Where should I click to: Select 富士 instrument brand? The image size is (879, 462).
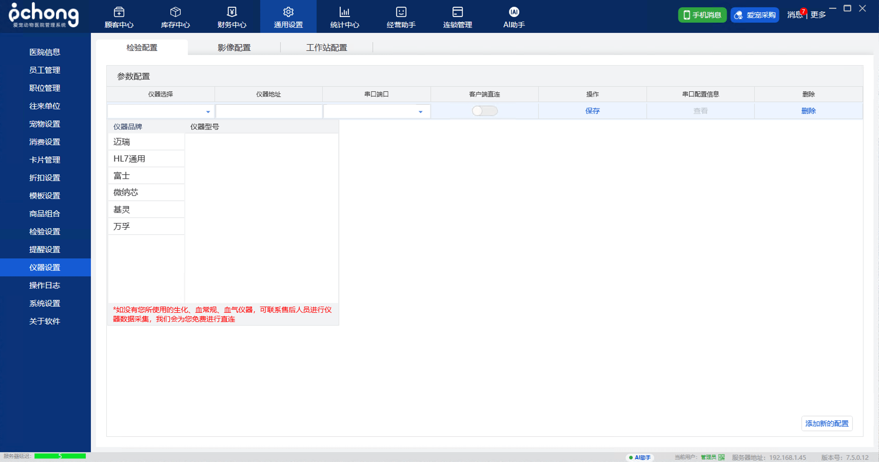tap(146, 176)
